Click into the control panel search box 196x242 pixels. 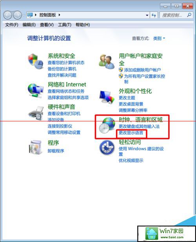(173, 15)
